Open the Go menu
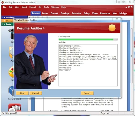Screen dimensions: 135x116 40,7
